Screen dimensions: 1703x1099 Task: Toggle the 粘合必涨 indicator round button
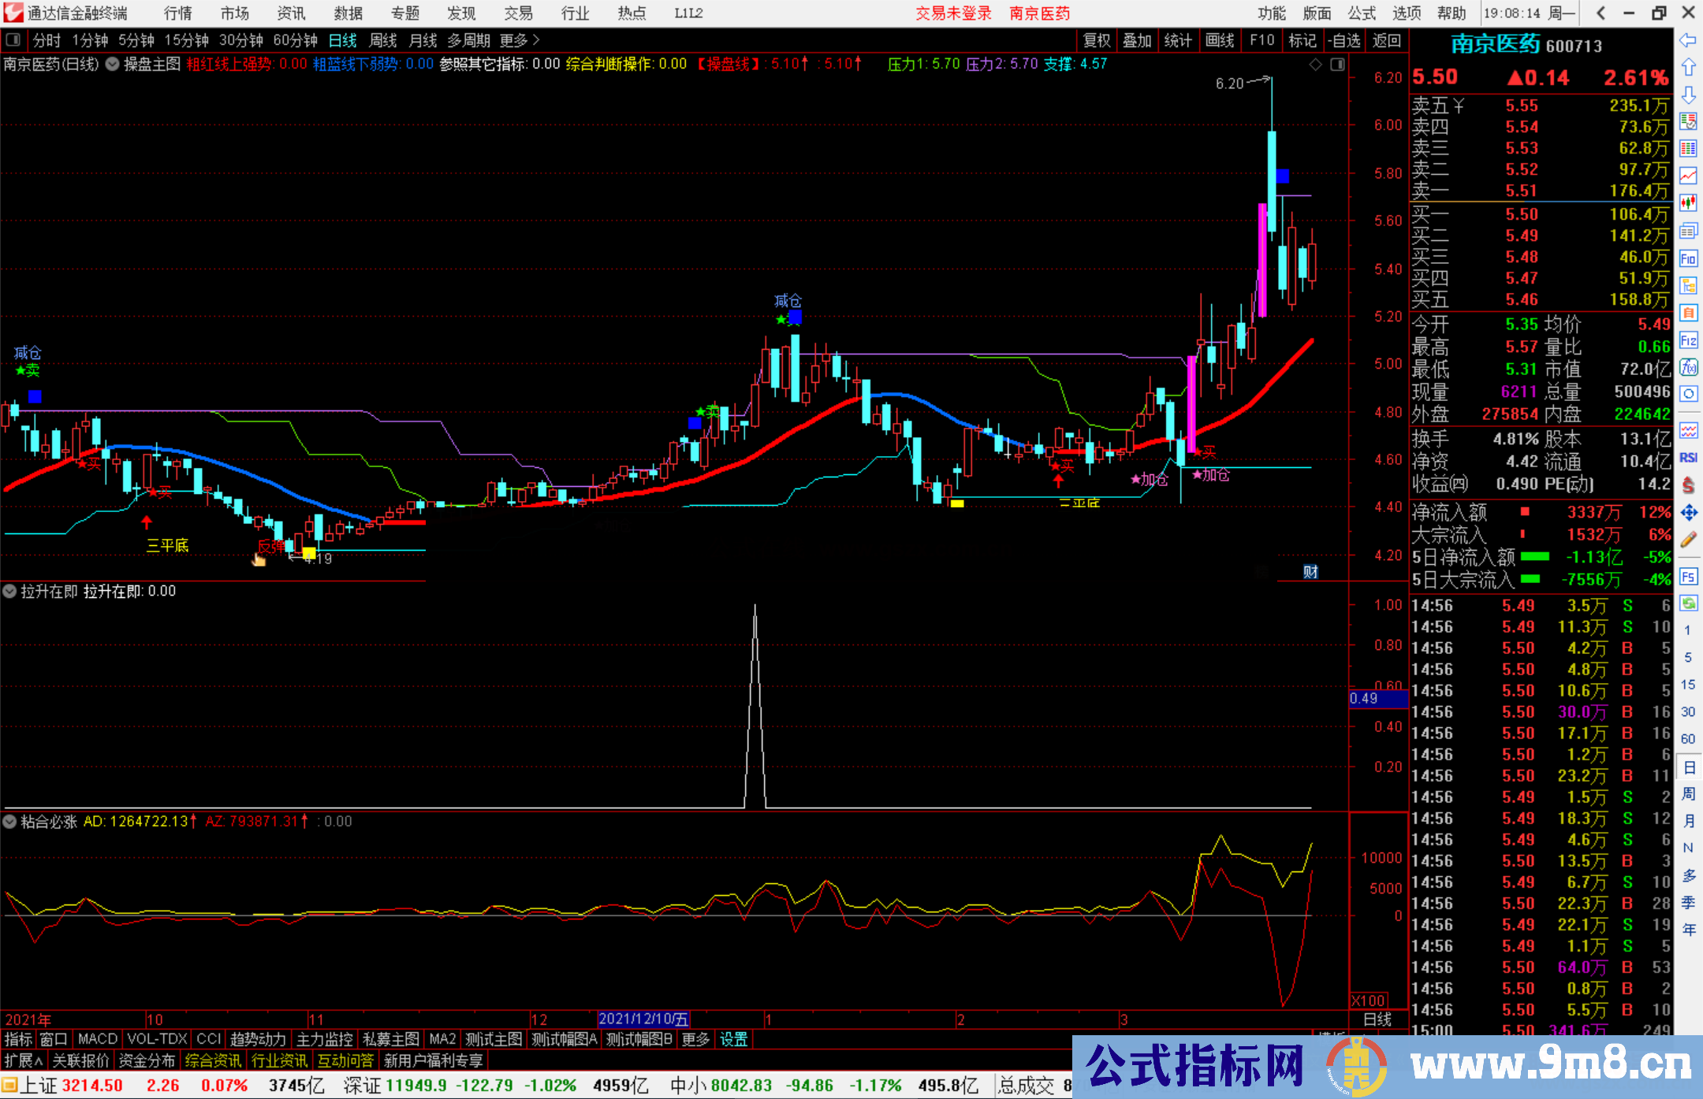point(9,822)
